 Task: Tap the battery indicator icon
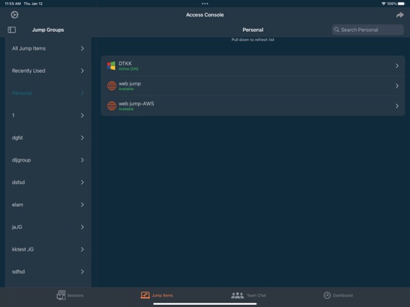tap(401, 4)
